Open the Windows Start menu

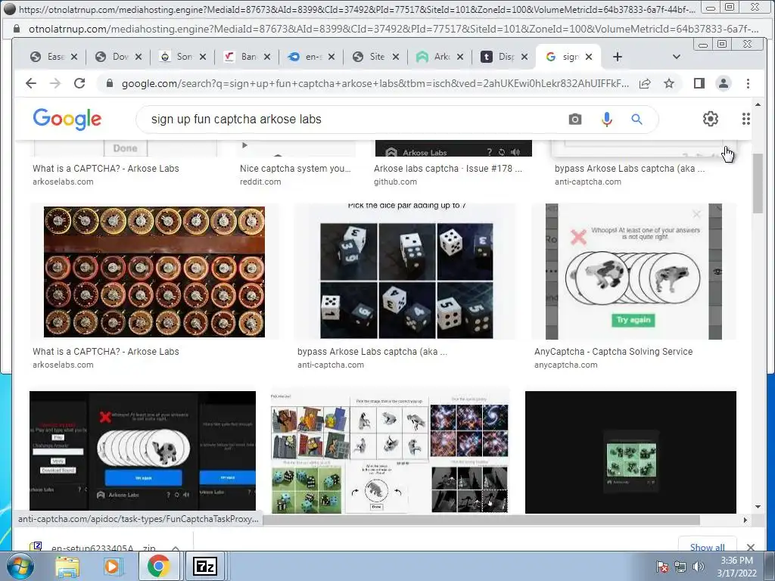coord(19,566)
